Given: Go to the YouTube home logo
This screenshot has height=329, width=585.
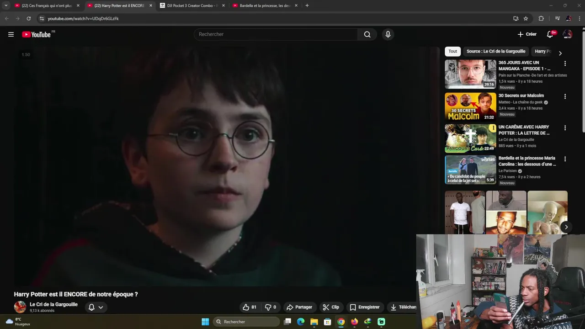Looking at the screenshot, I should tap(37, 34).
